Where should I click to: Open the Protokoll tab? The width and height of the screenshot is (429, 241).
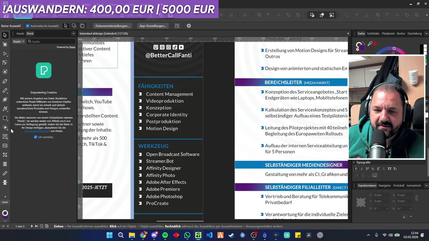(x=399, y=185)
